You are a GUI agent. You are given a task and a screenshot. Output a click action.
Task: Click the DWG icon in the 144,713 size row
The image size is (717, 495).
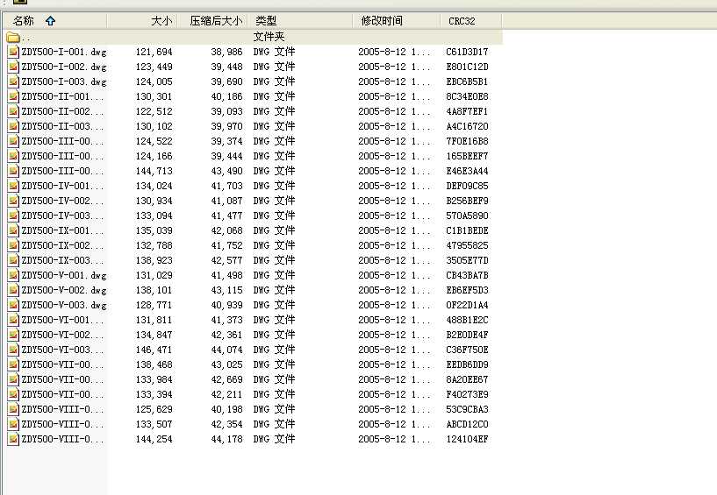click(x=13, y=171)
